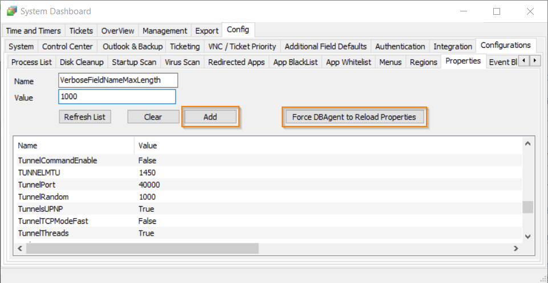Select the TunnelPort row in list
Screen dimensions: 548x283
click(x=36, y=185)
